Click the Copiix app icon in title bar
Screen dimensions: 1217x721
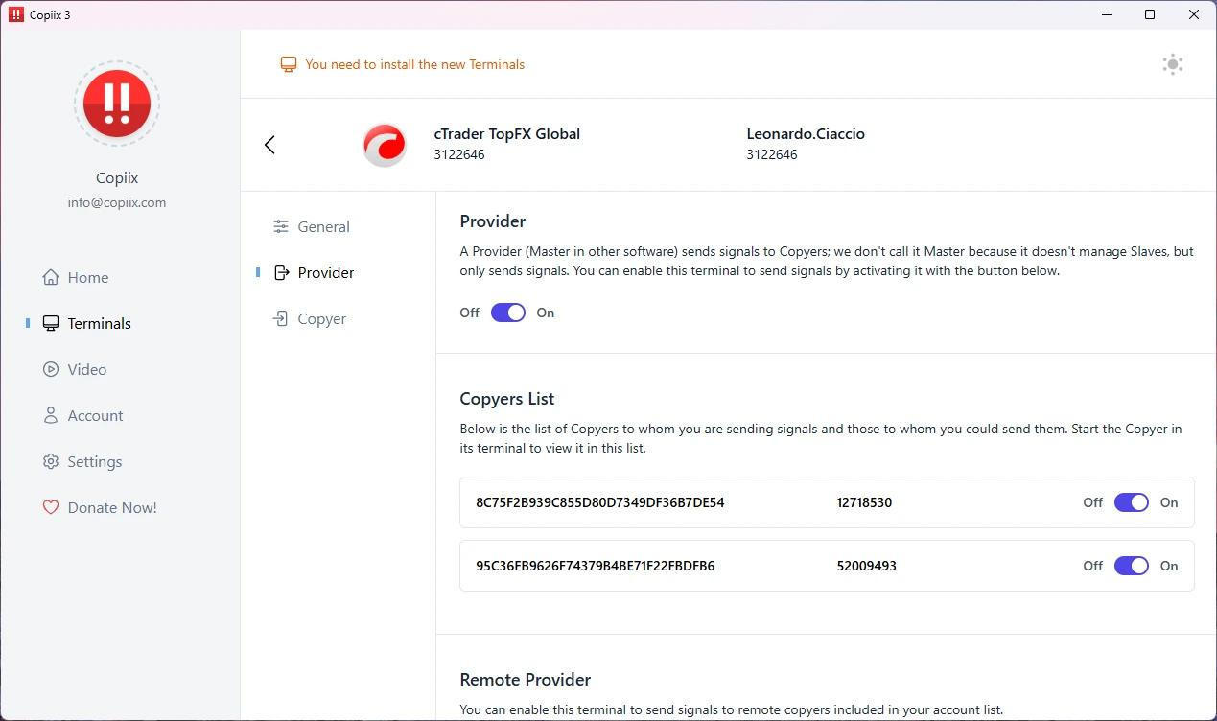click(15, 14)
